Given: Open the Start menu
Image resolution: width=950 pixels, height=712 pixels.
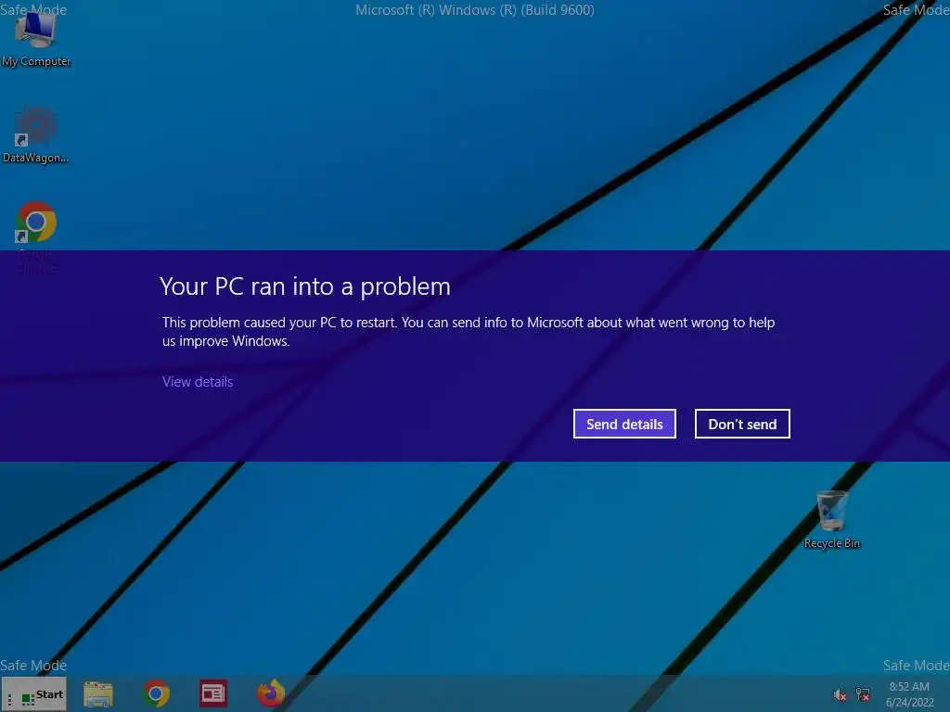Looking at the screenshot, I should [34, 694].
